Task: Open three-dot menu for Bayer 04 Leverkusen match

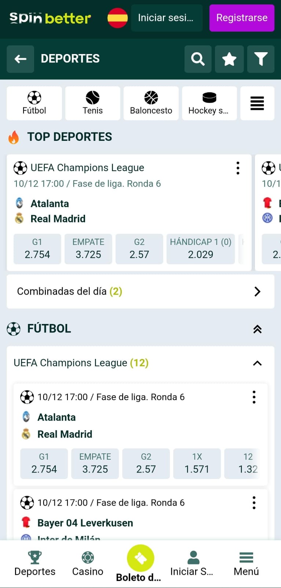Action: [x=254, y=503]
